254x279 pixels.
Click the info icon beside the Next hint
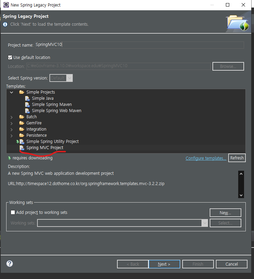(5, 24)
